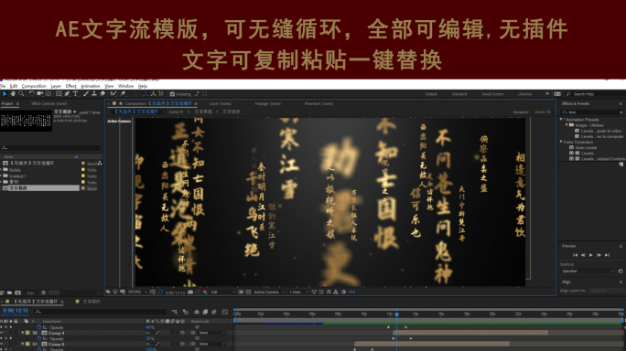Viewport: 626px width, 351px height.
Task: Collapse layer 50 Comp 4 properties
Action: (x=23, y=333)
